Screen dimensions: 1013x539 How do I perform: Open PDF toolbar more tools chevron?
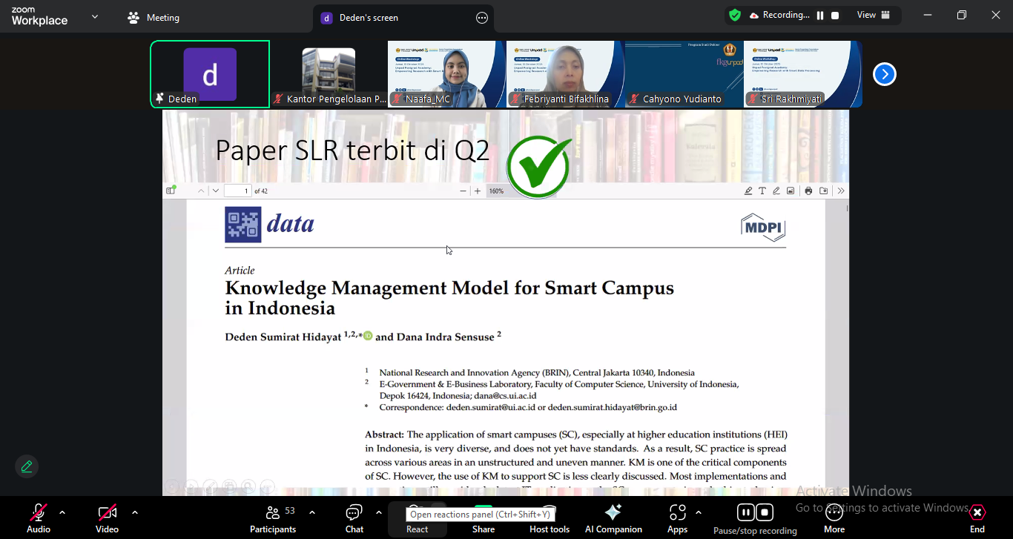[841, 191]
